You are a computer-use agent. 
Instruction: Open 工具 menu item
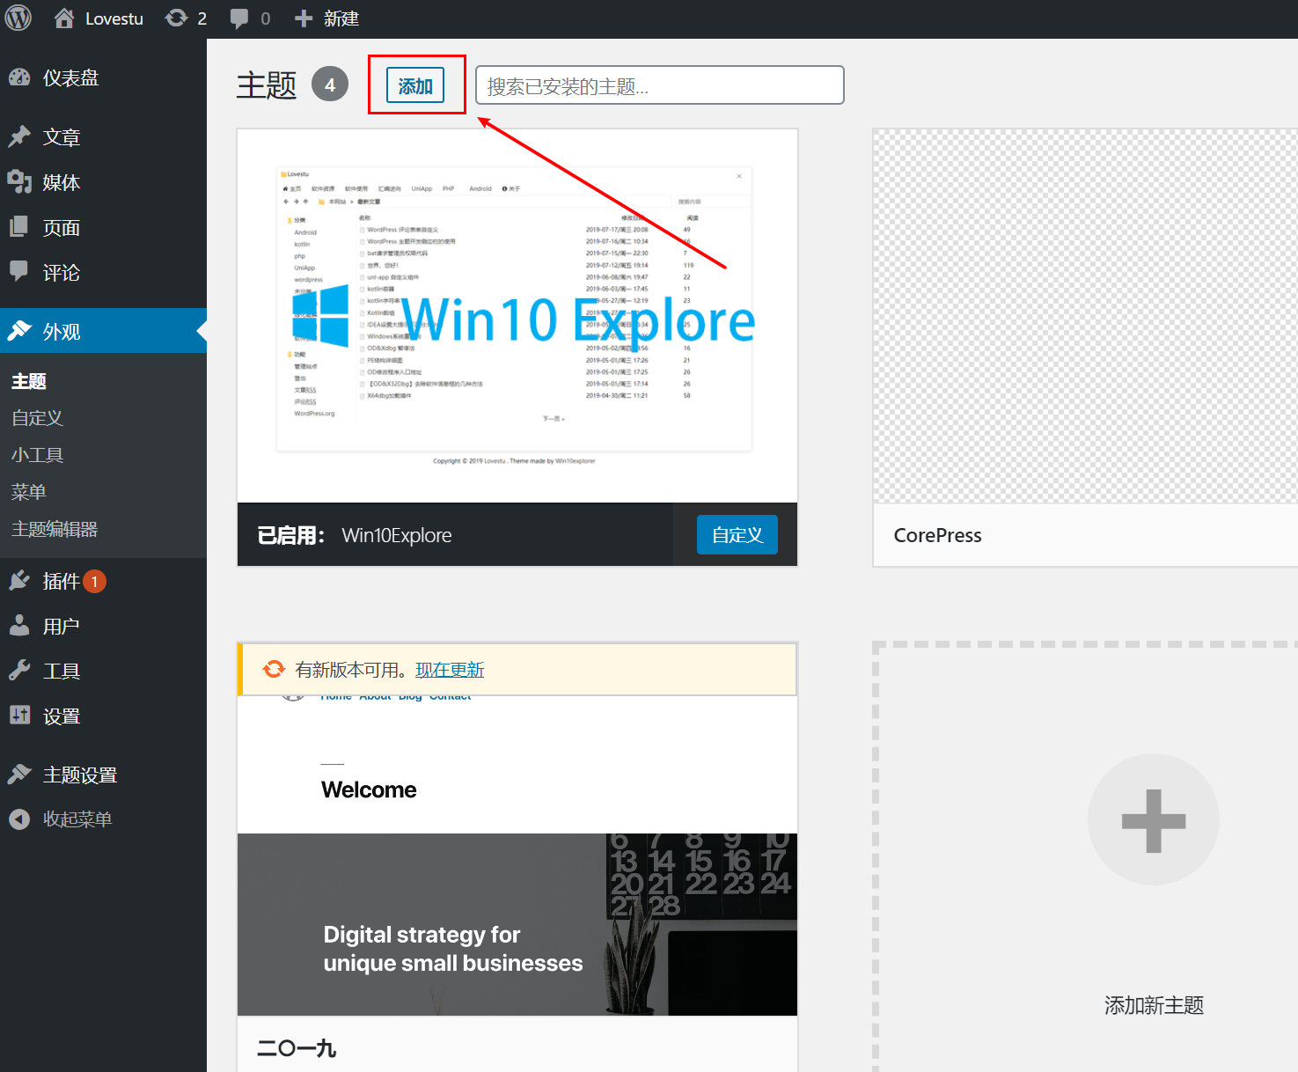(x=62, y=671)
